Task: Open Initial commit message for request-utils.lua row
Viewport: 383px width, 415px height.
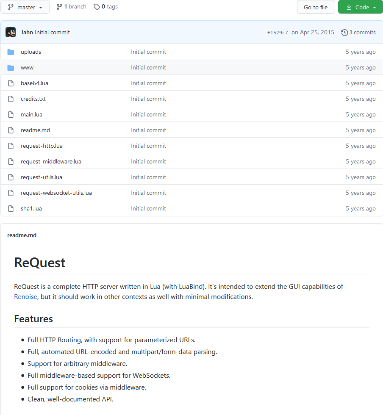Action: (149, 177)
